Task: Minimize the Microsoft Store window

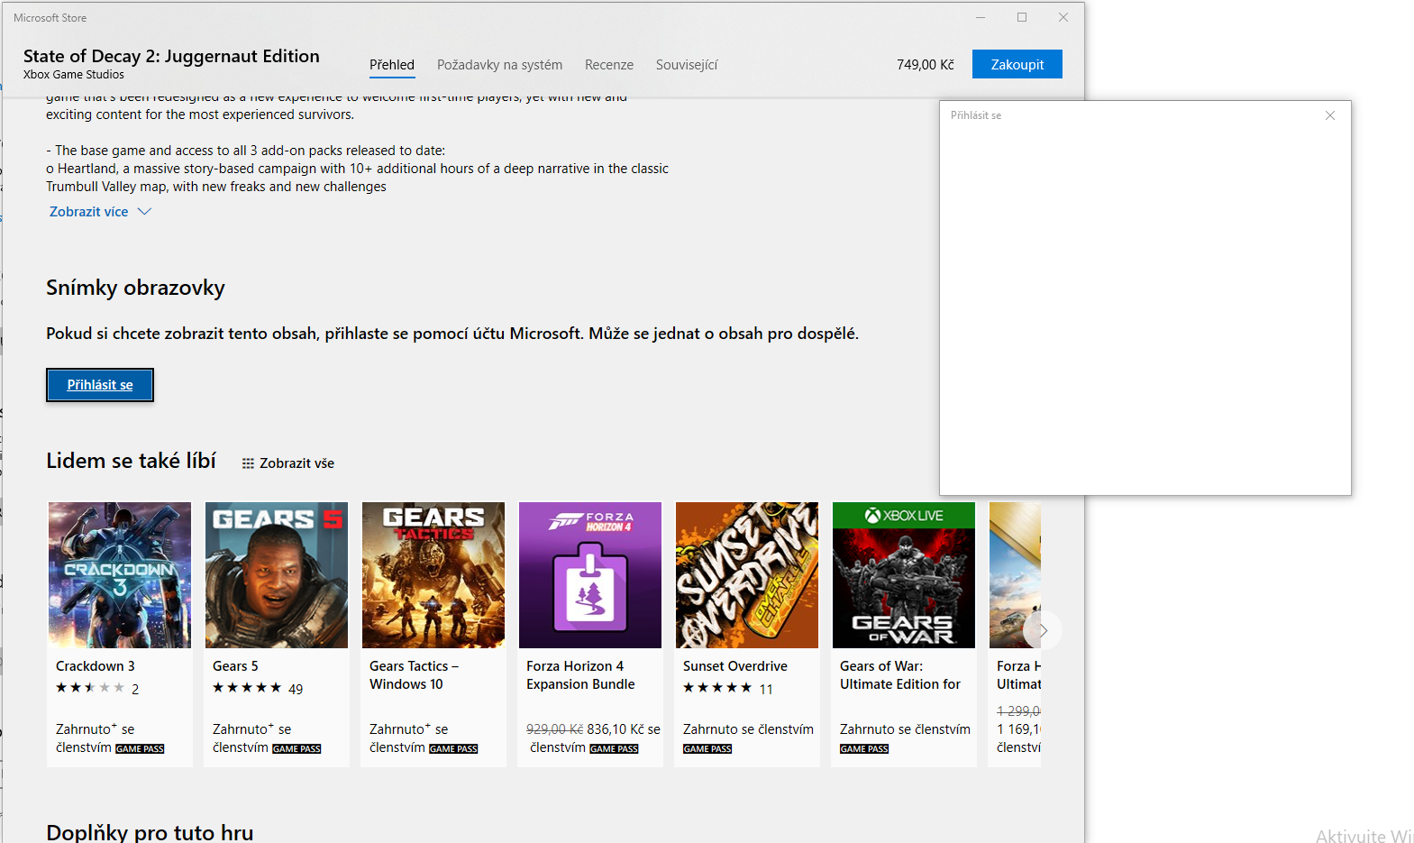Action: click(981, 17)
